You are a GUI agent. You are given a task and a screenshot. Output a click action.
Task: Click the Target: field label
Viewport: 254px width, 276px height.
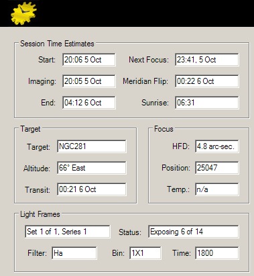38,147
